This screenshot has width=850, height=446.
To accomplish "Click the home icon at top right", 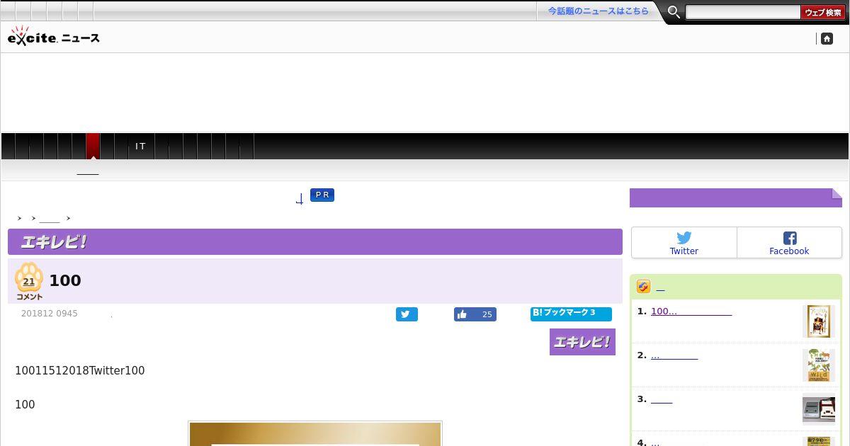I will pyautogui.click(x=827, y=39).
